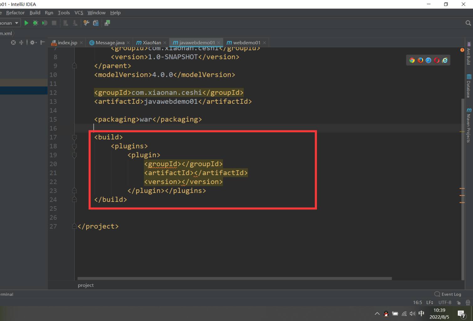Change line separator LF in status bar
The width and height of the screenshot is (473, 321).
429,303
